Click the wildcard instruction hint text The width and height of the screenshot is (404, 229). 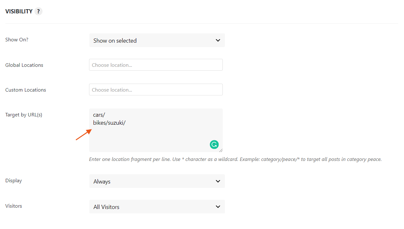coord(236,159)
